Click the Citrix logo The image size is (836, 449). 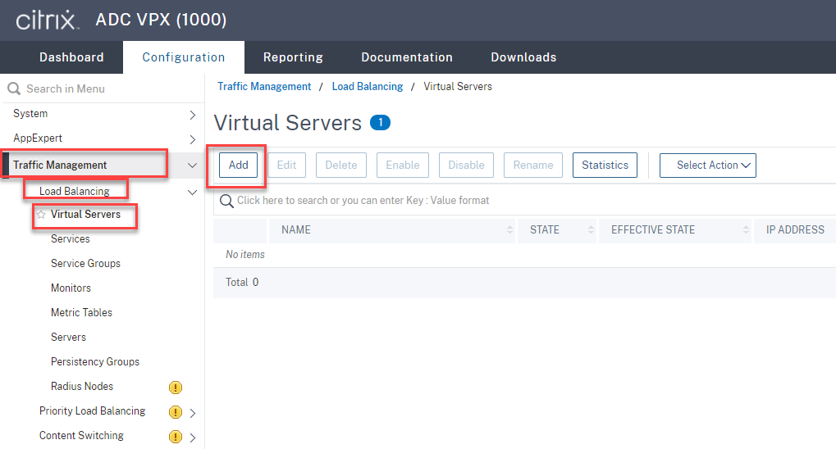click(48, 20)
